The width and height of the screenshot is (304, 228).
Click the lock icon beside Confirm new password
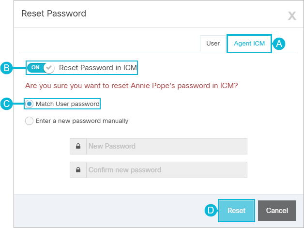pyautogui.click(x=78, y=170)
